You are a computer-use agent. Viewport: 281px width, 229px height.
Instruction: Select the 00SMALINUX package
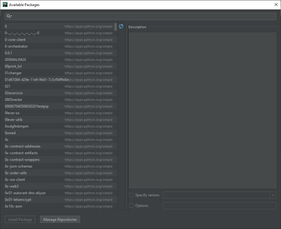(61, 60)
